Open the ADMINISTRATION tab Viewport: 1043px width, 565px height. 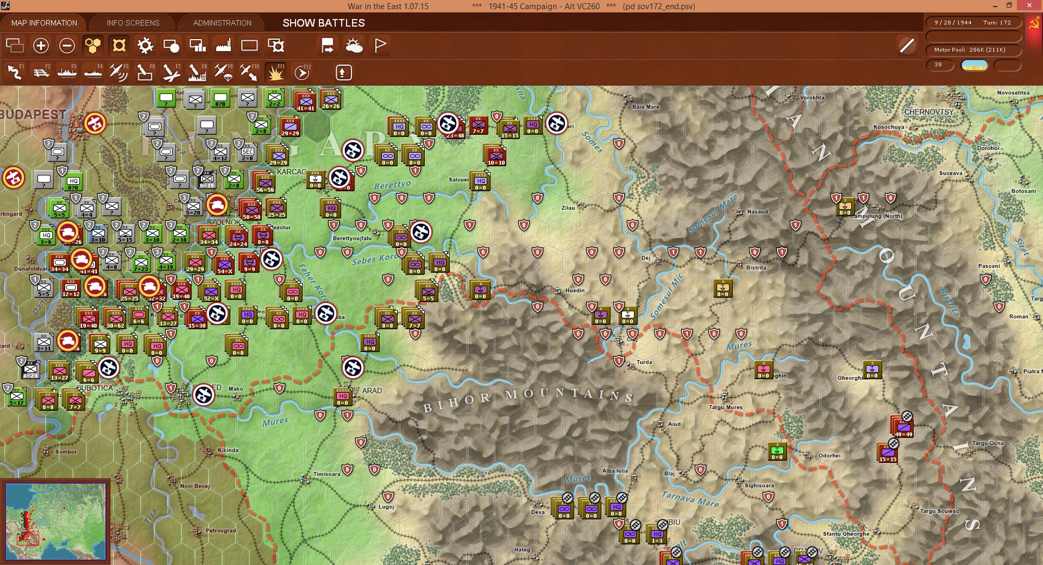(x=222, y=23)
